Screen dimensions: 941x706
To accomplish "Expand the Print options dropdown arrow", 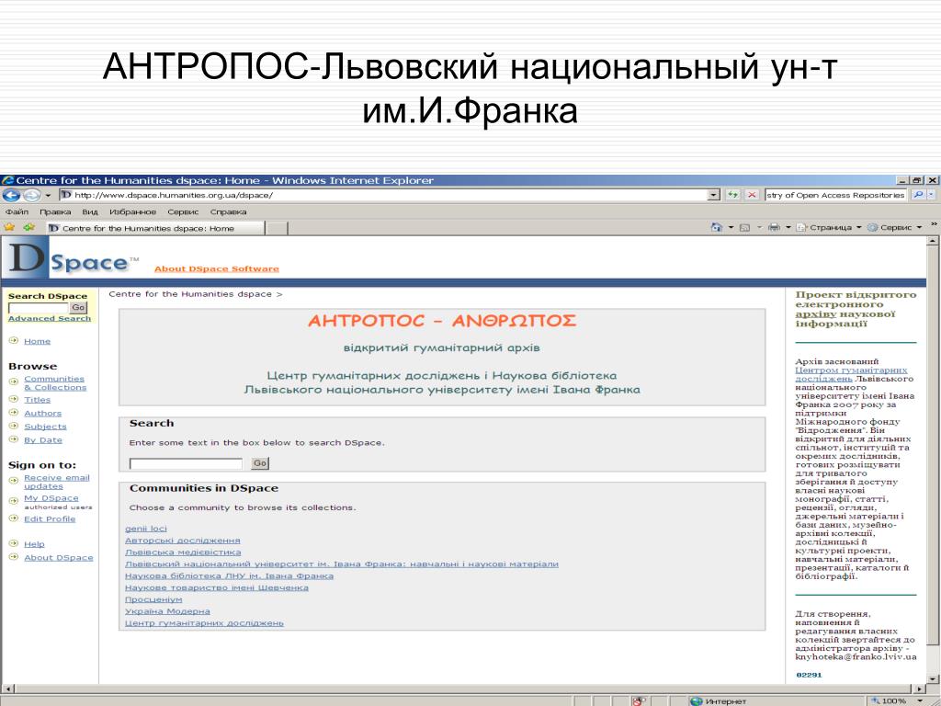I will 788,228.
